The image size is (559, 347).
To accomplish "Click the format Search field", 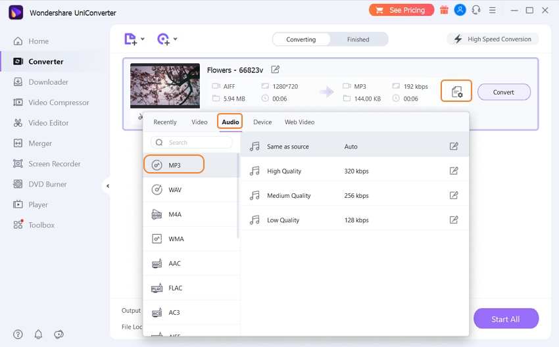I will tap(191, 142).
